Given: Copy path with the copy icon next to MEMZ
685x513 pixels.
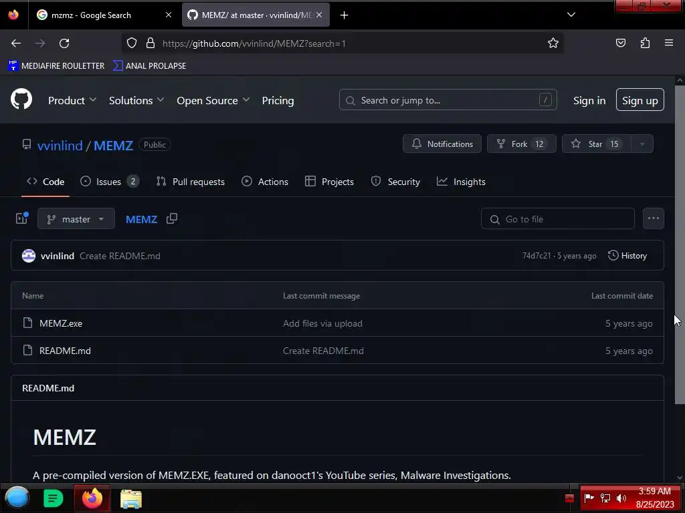Looking at the screenshot, I should pyautogui.click(x=172, y=218).
